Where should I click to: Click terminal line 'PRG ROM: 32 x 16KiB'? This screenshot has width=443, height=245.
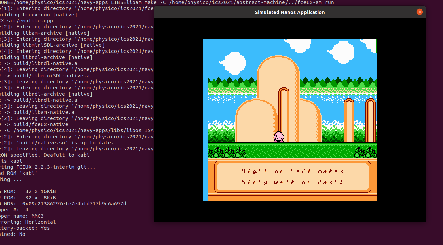[x=28, y=191]
